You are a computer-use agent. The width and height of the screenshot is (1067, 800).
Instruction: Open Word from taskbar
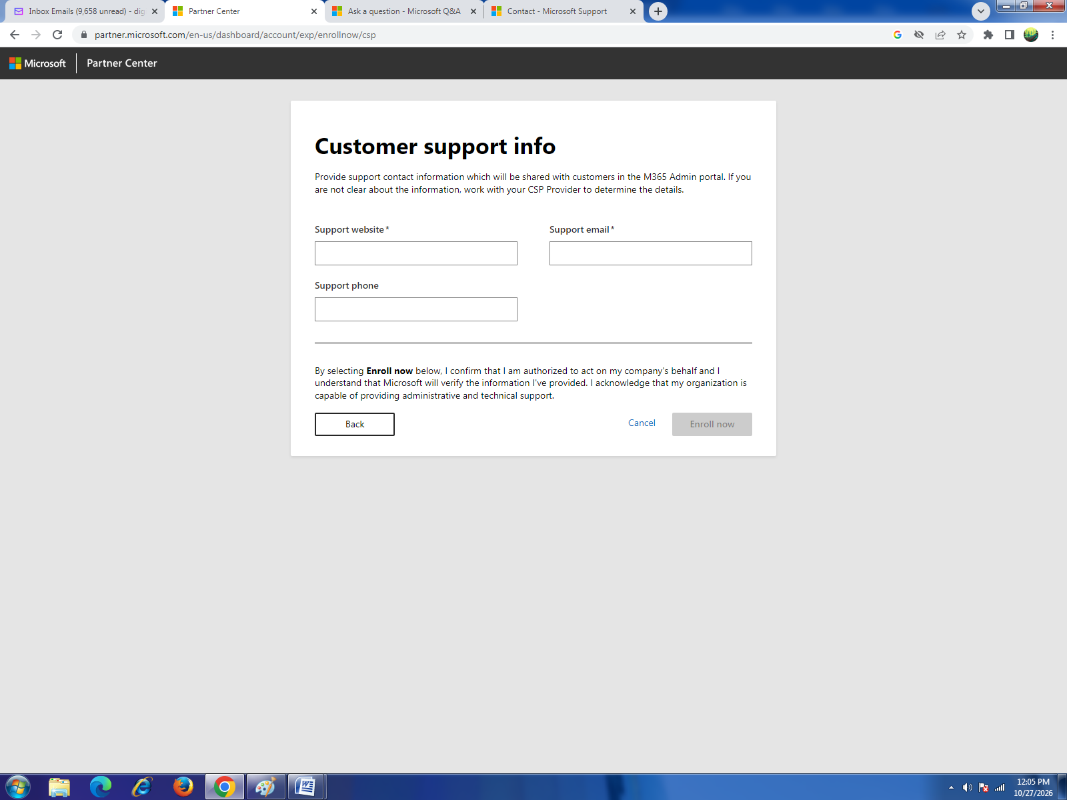[x=305, y=787]
